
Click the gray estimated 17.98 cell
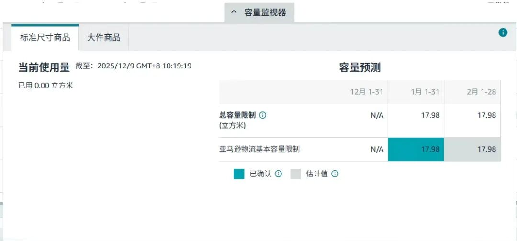pyautogui.click(x=472, y=149)
